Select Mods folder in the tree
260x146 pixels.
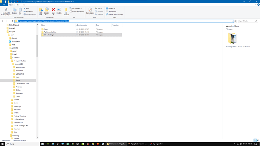point(18,80)
